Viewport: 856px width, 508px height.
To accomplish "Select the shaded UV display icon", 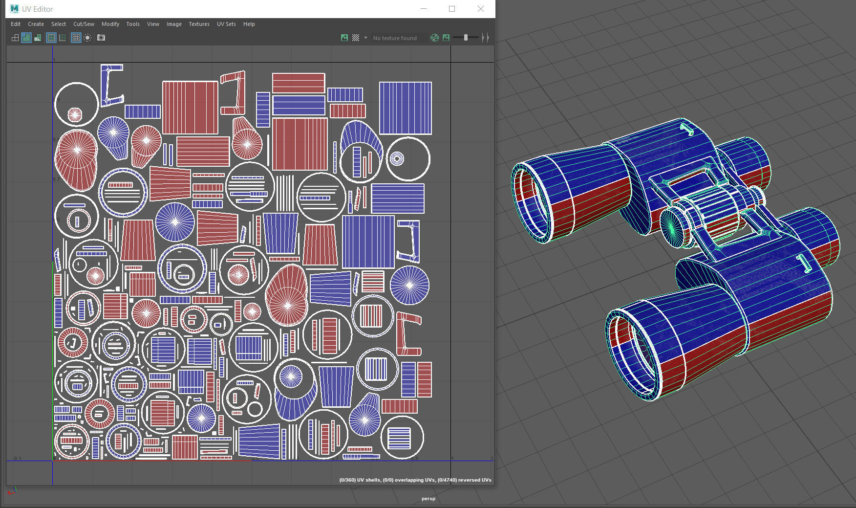I will pos(26,38).
